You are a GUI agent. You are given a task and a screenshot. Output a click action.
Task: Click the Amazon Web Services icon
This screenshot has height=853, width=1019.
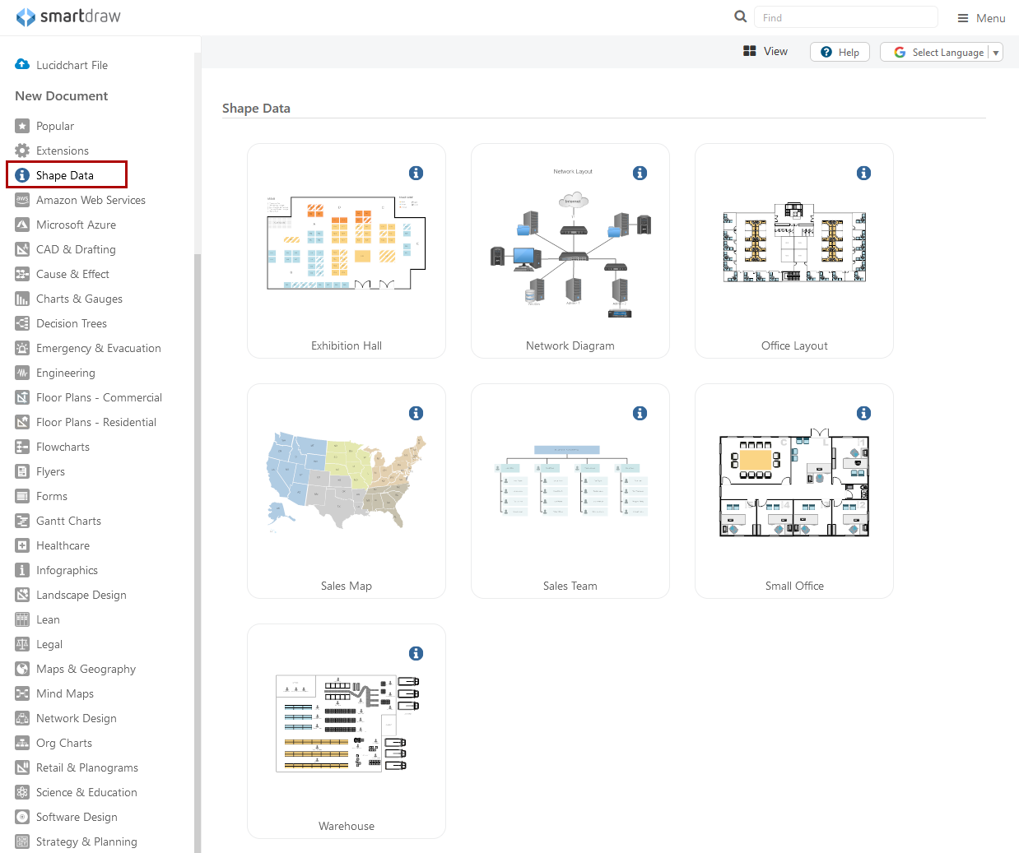point(22,200)
